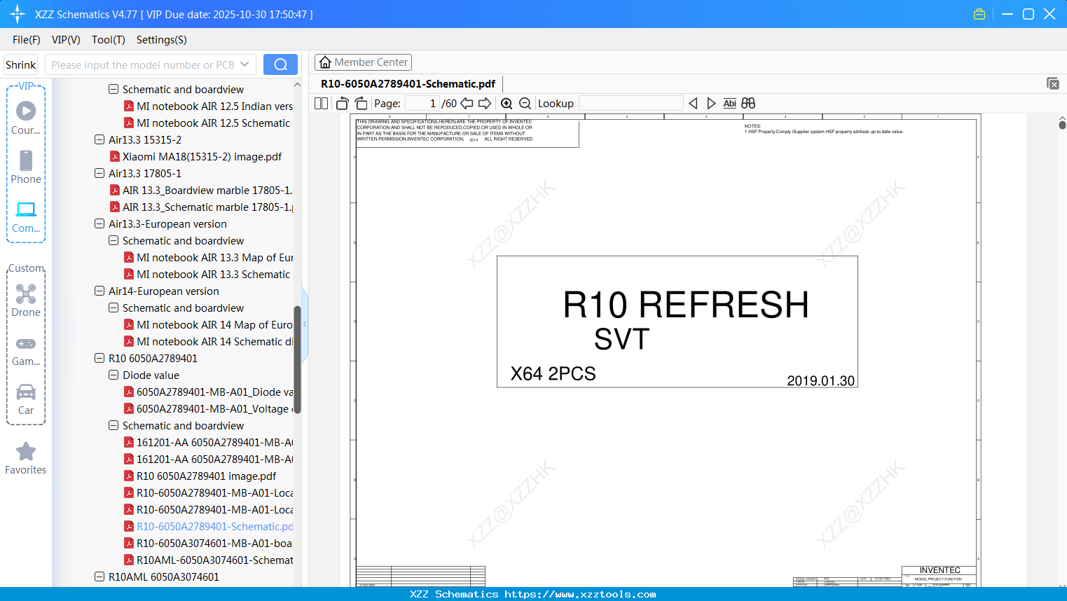Click the Shrink button
The height and width of the screenshot is (601, 1067).
coord(21,64)
